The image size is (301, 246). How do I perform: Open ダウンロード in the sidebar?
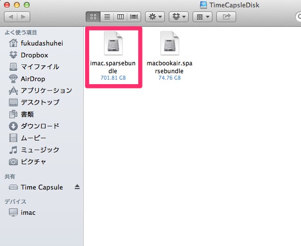pyautogui.click(x=42, y=126)
